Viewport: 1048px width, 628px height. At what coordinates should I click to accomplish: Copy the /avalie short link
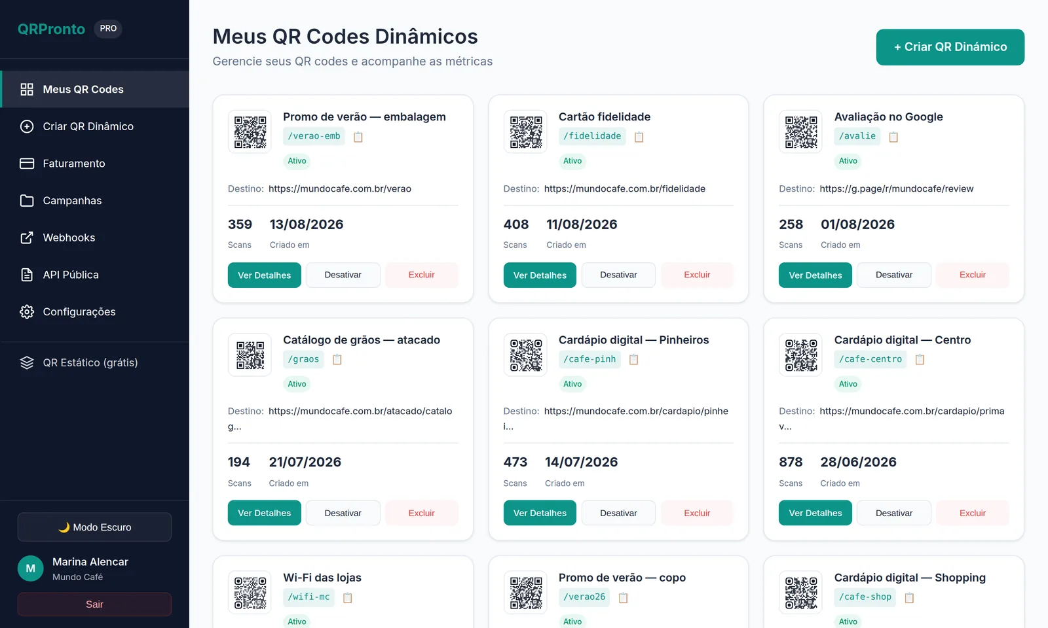tap(893, 137)
